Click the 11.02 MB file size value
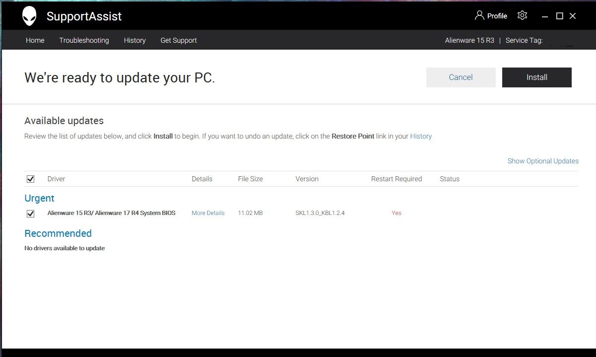This screenshot has height=357, width=596. click(x=250, y=213)
